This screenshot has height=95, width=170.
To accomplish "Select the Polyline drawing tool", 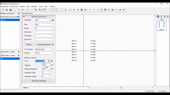I will point(116,10).
